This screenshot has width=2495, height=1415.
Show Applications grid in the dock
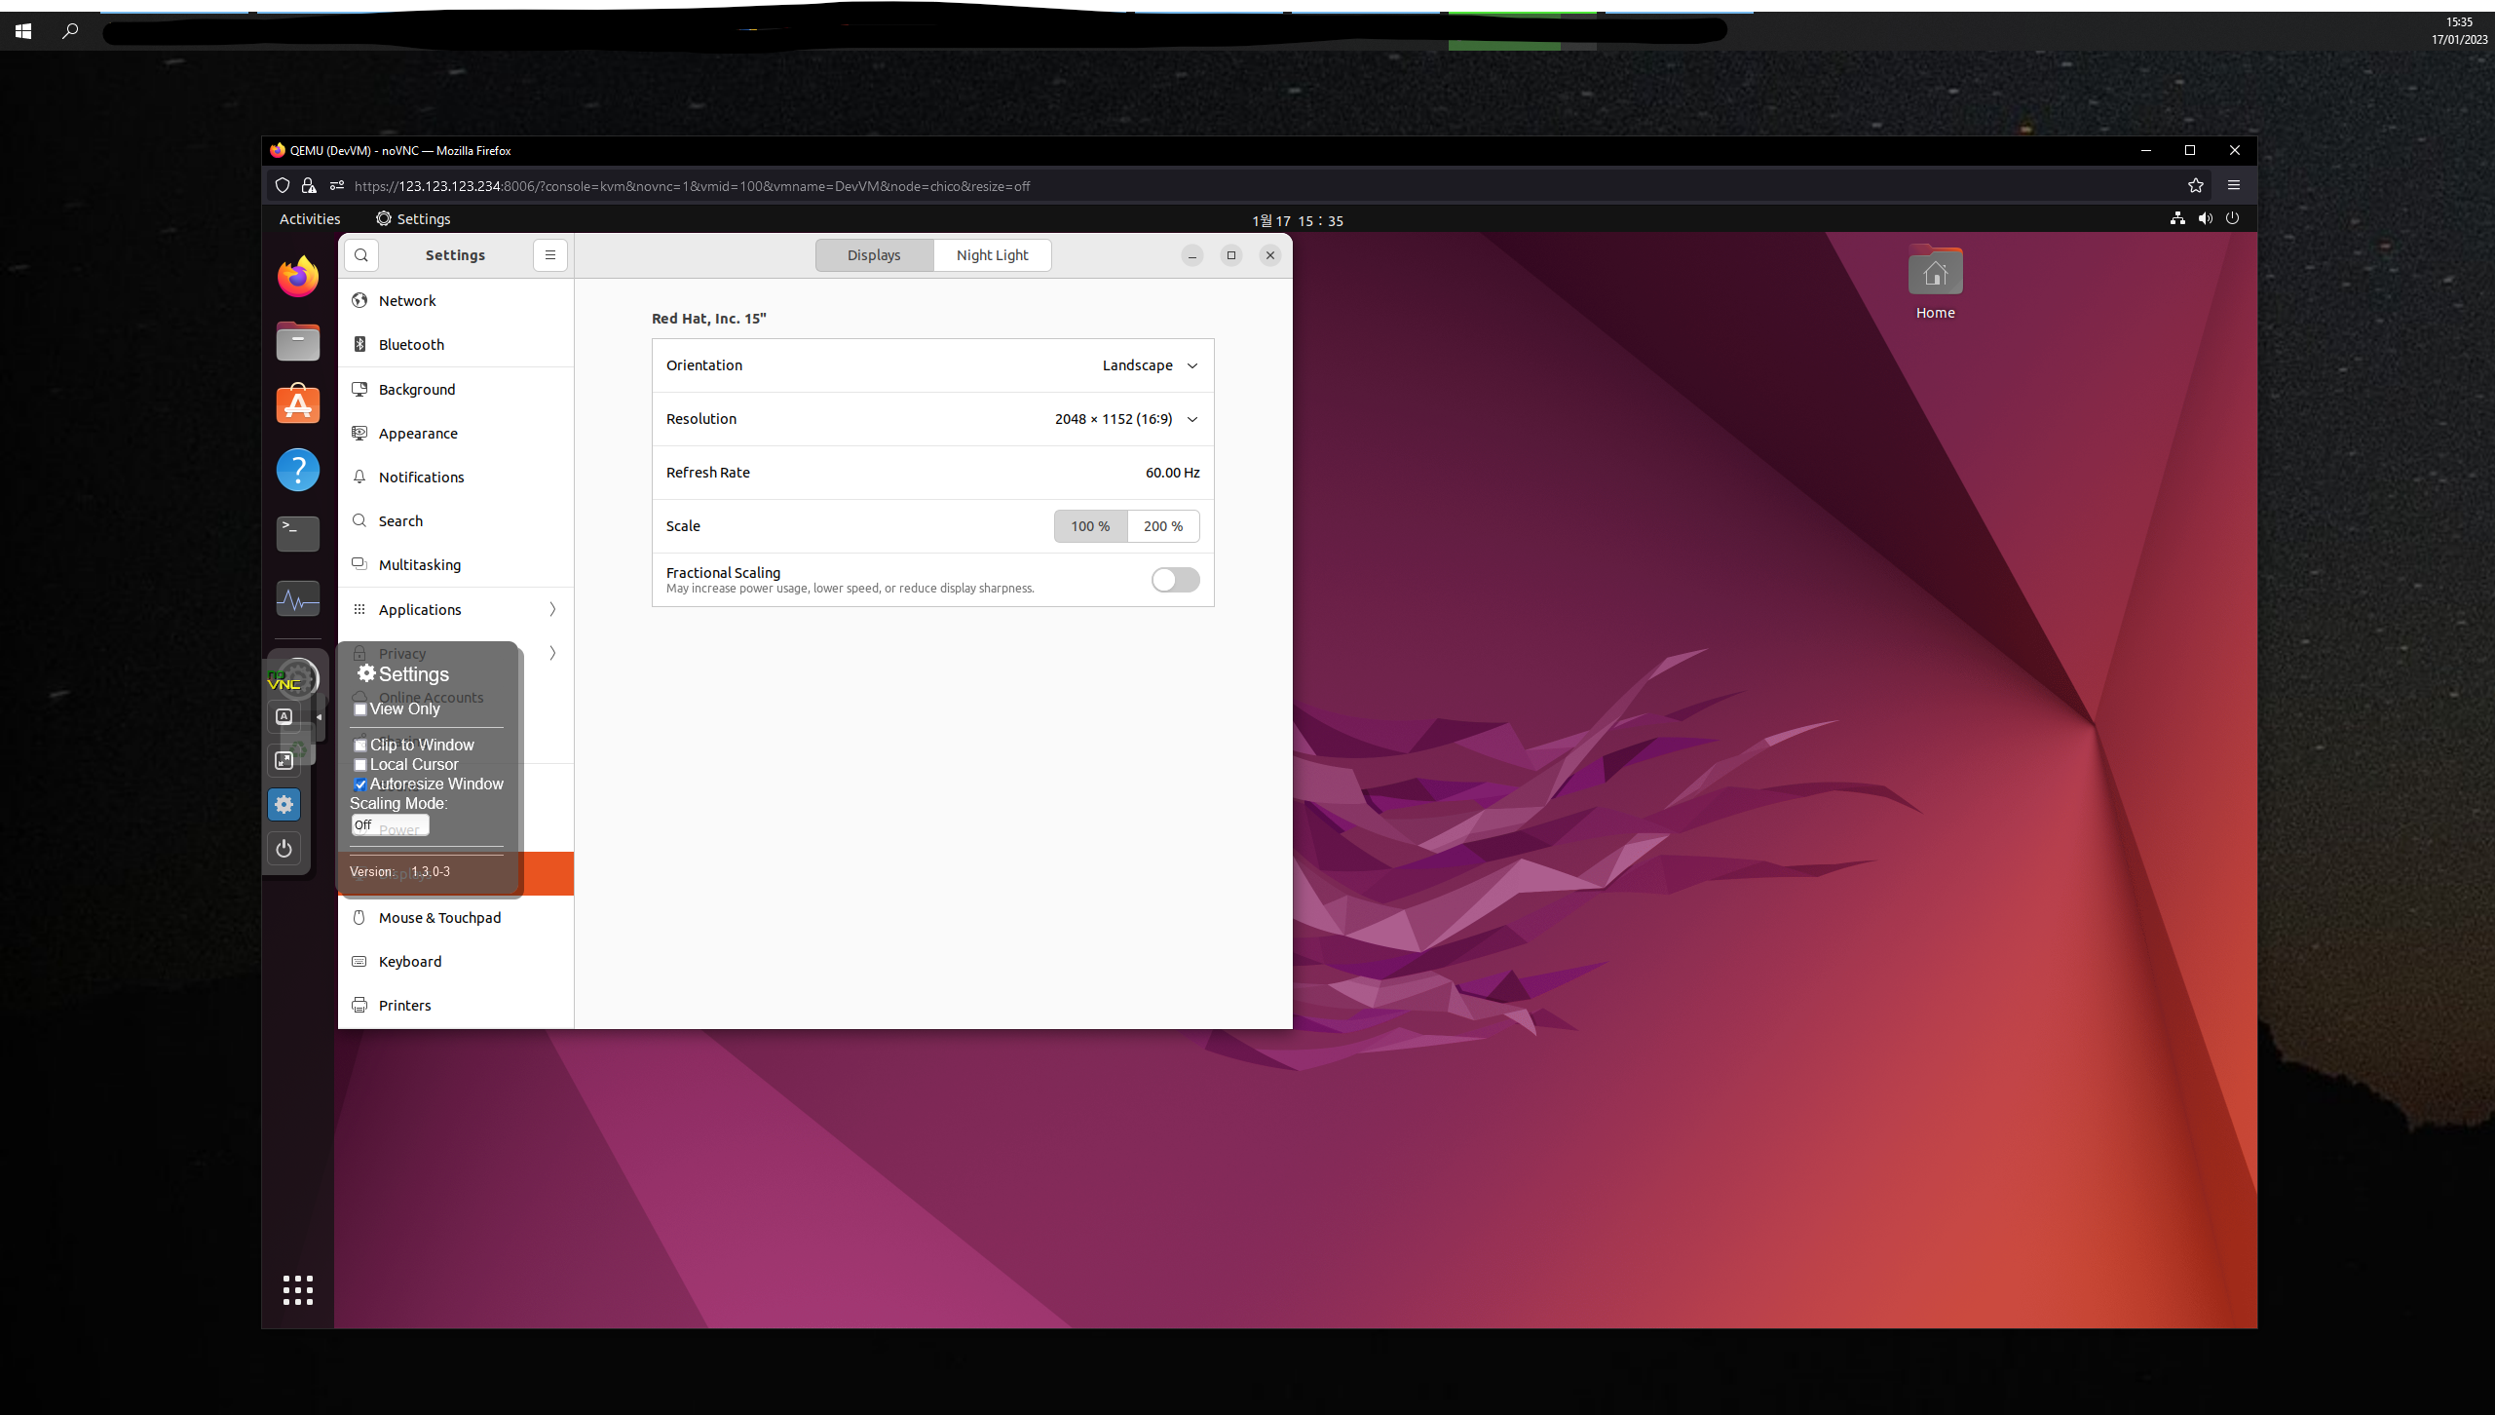298,1289
